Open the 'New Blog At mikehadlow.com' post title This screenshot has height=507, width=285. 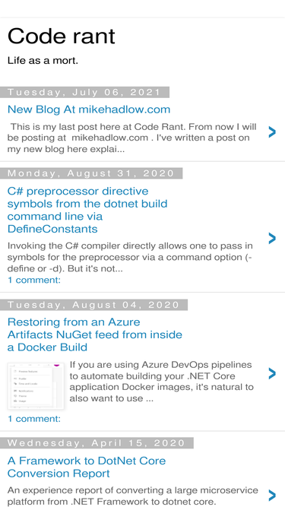(x=89, y=109)
